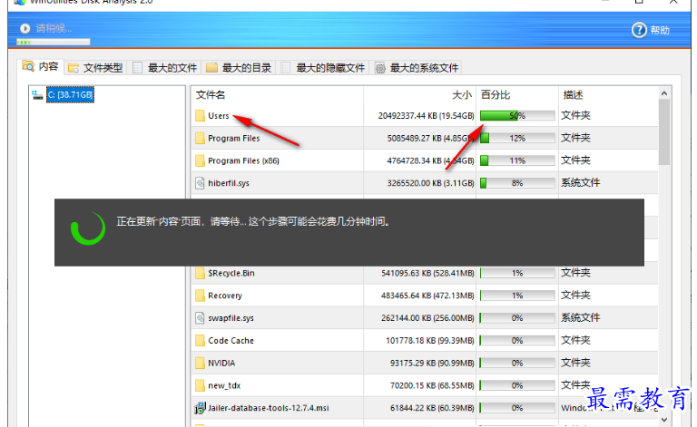Select the NVIDIA row name
Image resolution: width=697 pixels, height=427 pixels.
221,363
